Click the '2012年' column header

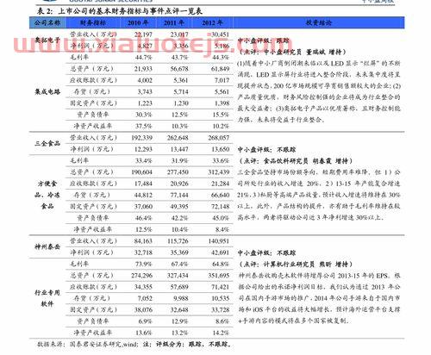point(212,22)
